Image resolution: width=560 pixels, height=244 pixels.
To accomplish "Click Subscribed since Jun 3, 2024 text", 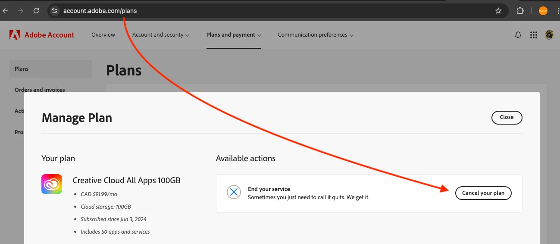I will (113, 219).
